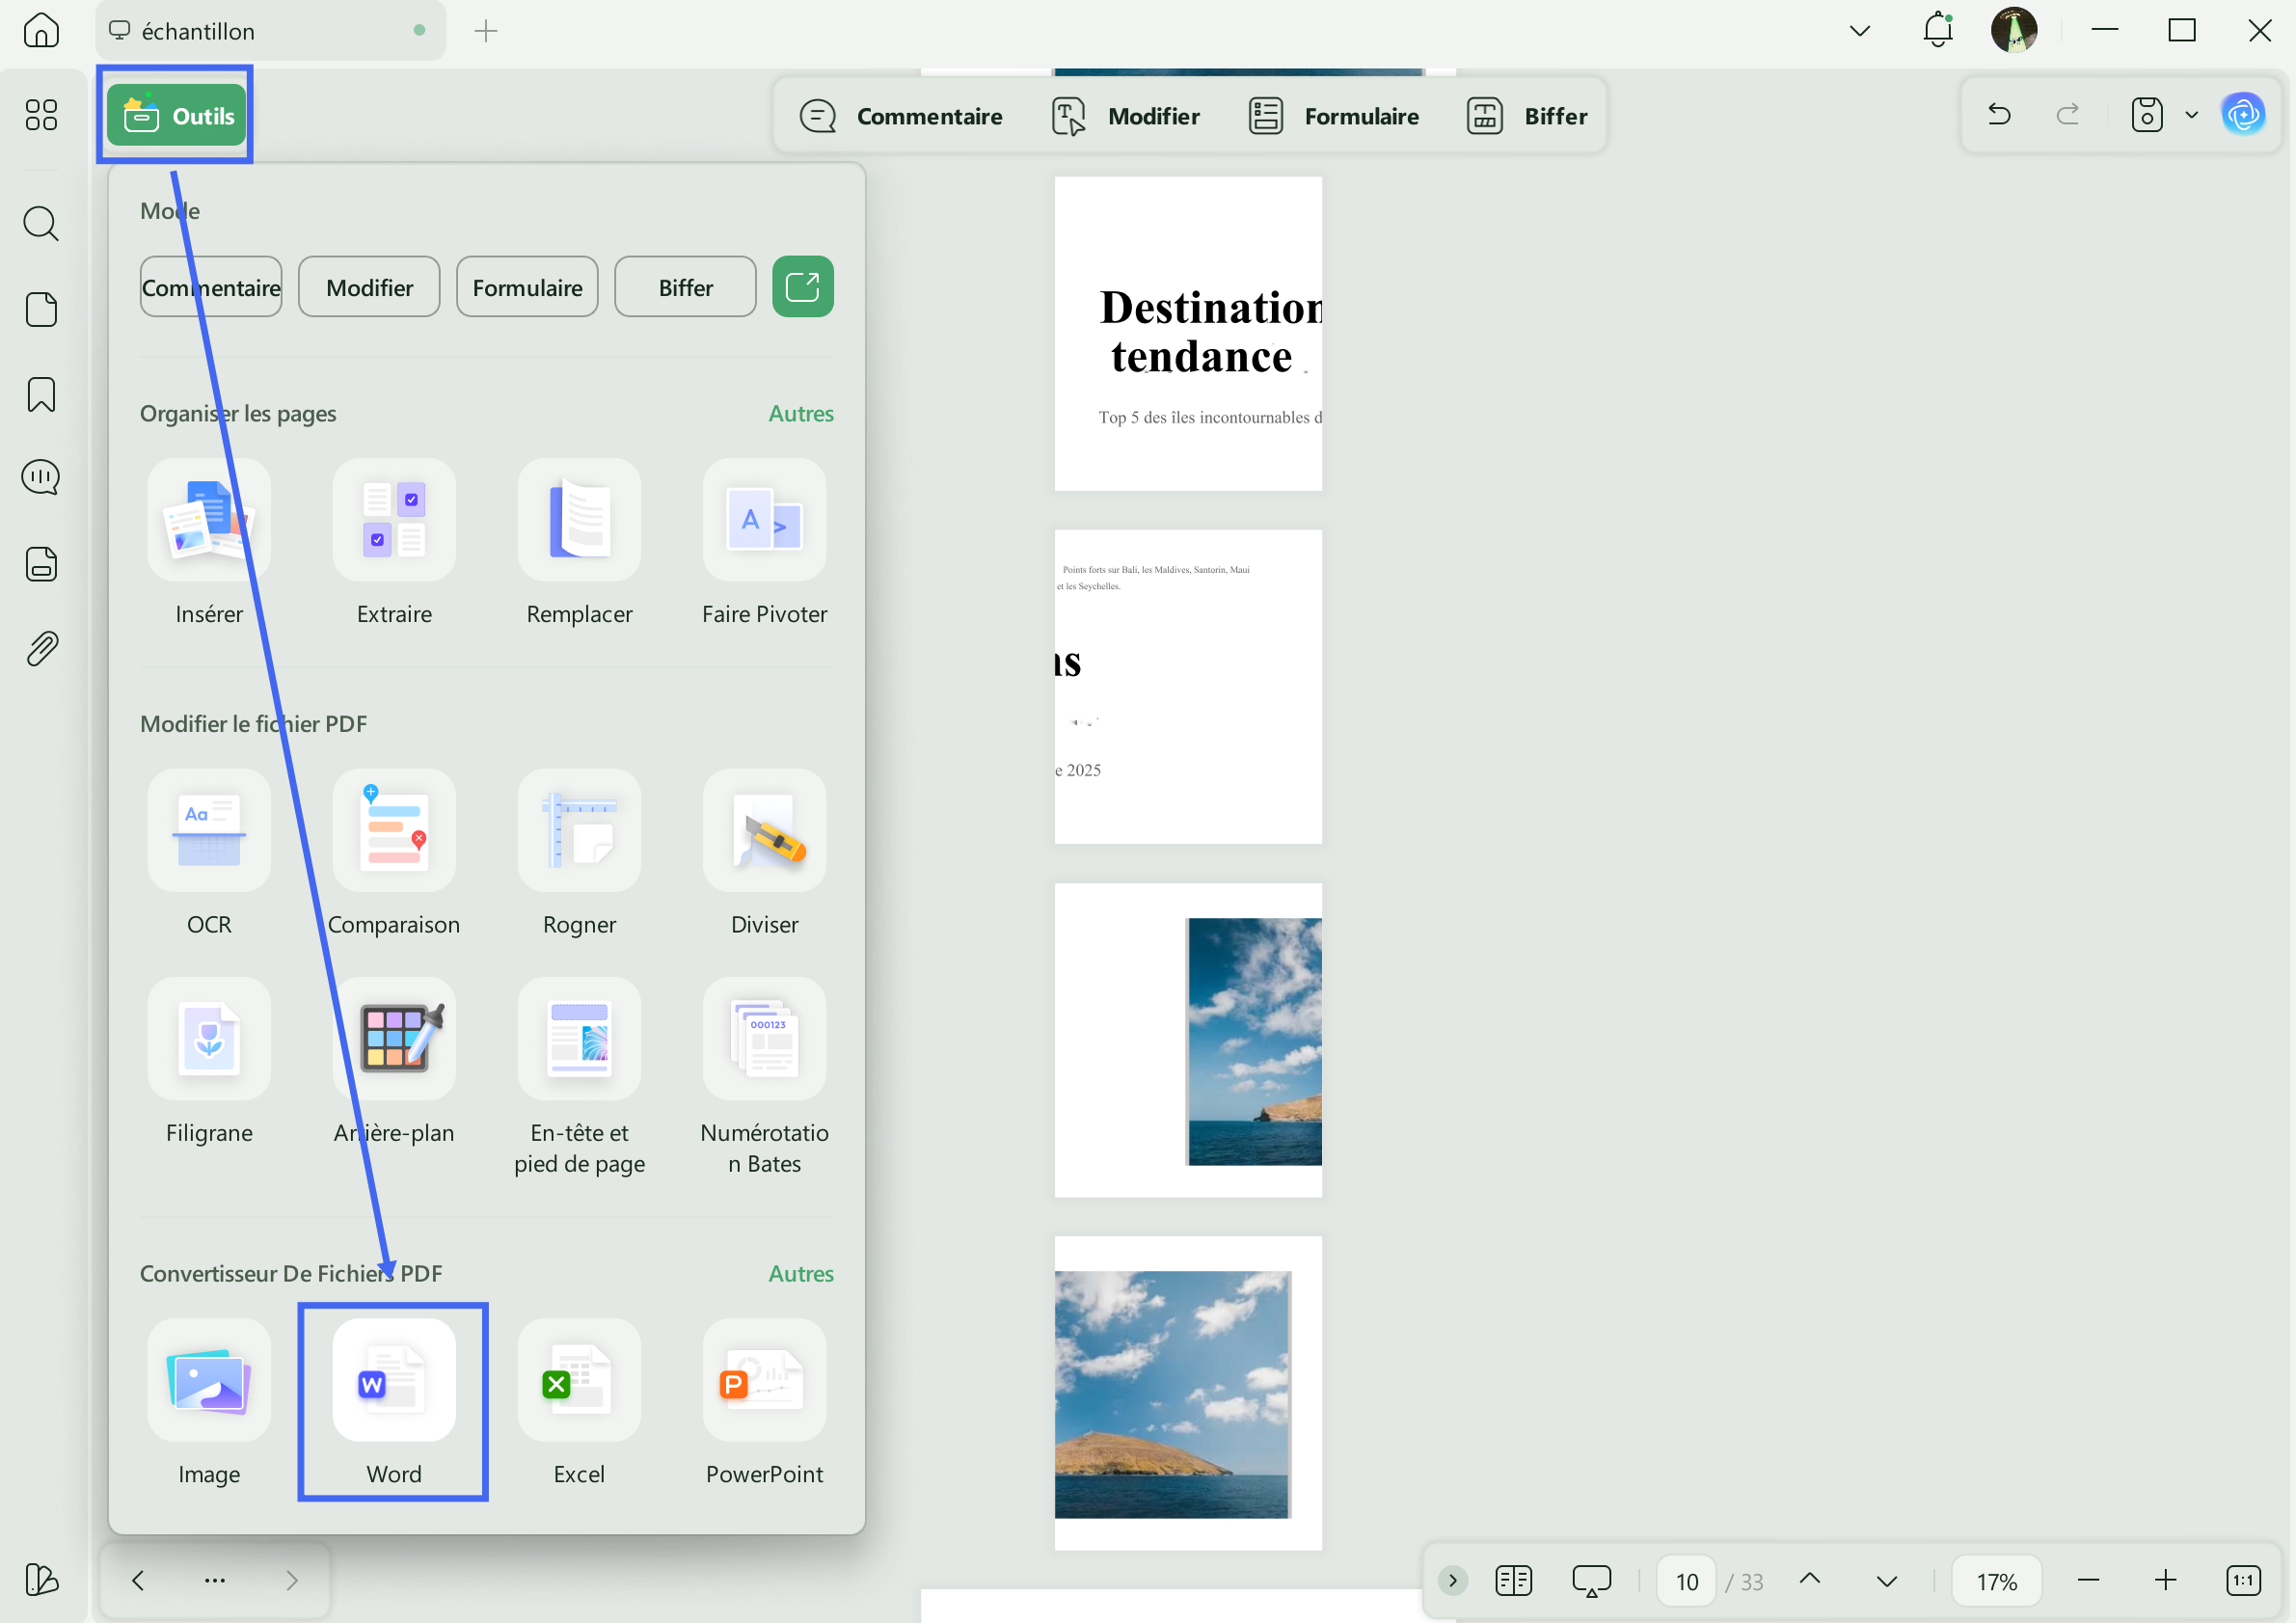Viewport: 2296px width, 1623px height.
Task: Save the document
Action: click(x=2146, y=115)
